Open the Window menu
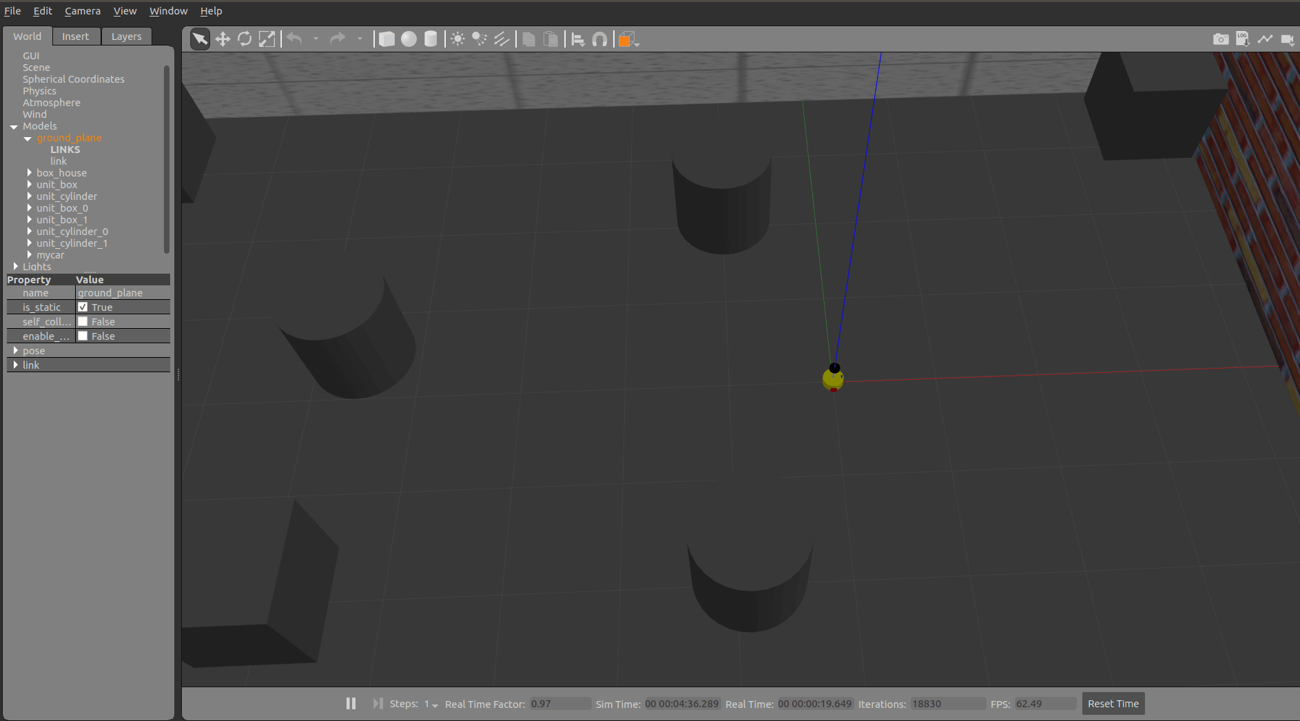Viewport: 1300px width, 721px height. (168, 11)
